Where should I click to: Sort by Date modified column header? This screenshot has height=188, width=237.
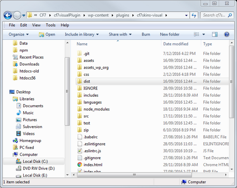point(176,44)
